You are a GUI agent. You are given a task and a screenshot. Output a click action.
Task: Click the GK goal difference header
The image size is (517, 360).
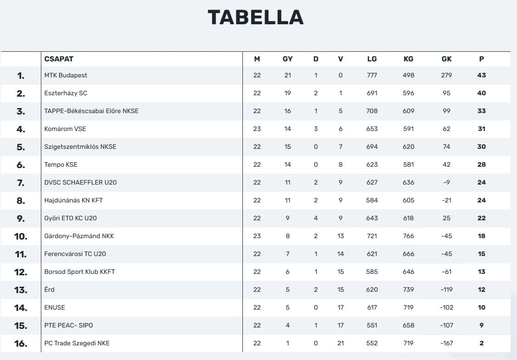pyautogui.click(x=446, y=59)
